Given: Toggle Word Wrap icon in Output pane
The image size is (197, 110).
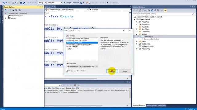Looking at the screenshot, I should pos(79,86).
